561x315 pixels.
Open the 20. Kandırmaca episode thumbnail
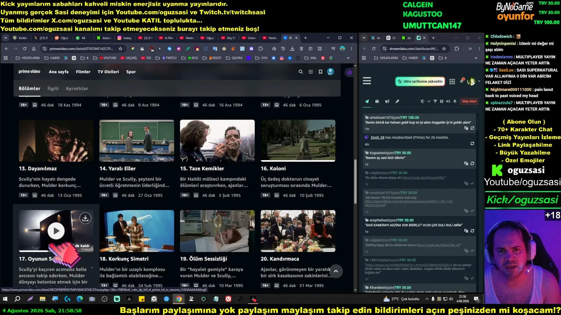coord(298,231)
